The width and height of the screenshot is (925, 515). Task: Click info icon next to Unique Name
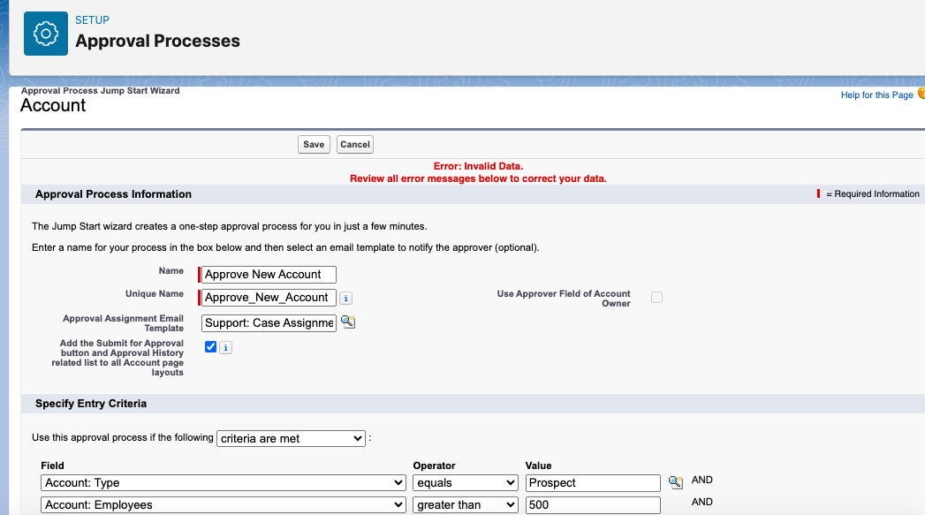point(346,299)
